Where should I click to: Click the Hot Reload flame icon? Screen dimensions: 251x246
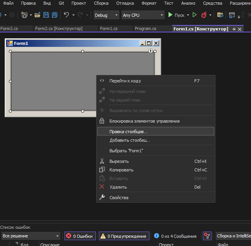pyautogui.click(x=204, y=15)
